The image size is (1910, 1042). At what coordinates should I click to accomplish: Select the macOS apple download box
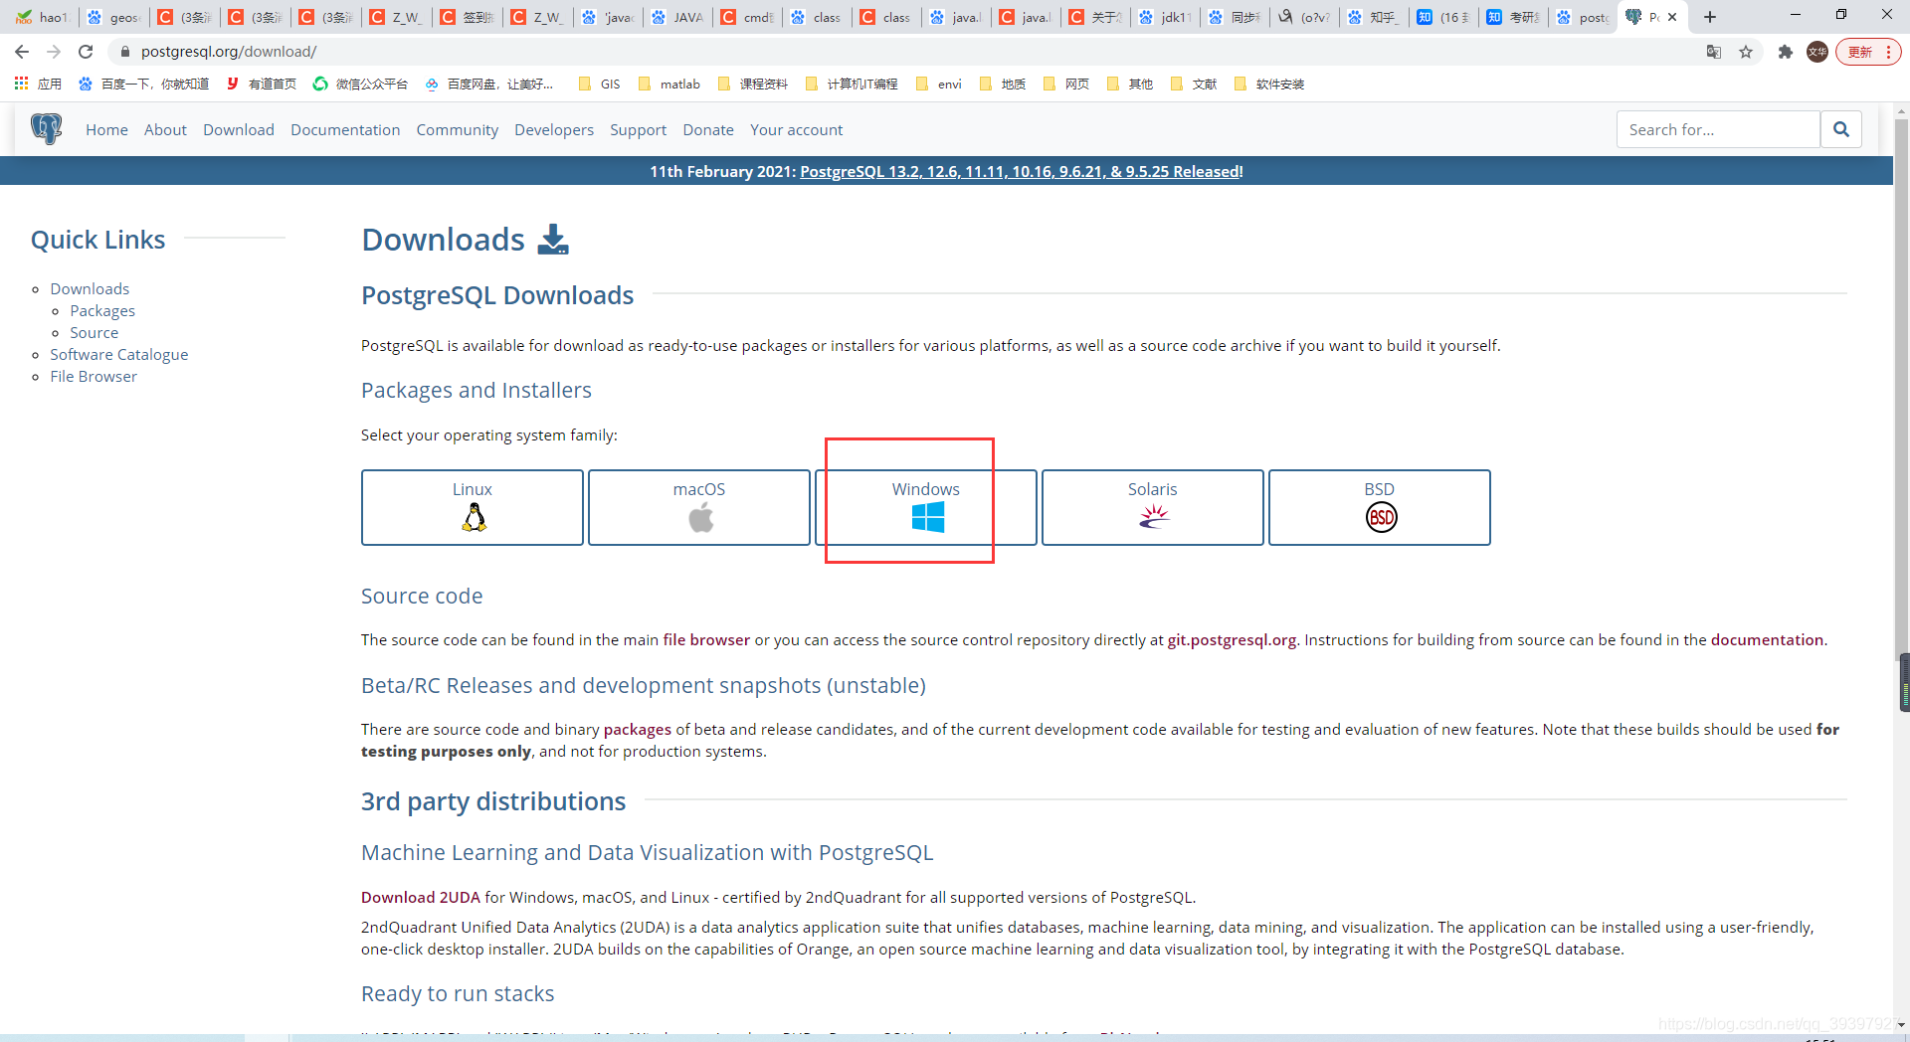point(699,507)
